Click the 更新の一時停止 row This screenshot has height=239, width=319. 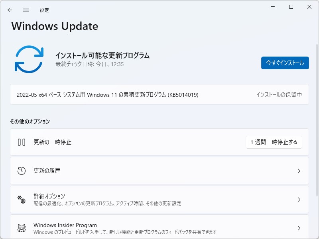click(159, 142)
